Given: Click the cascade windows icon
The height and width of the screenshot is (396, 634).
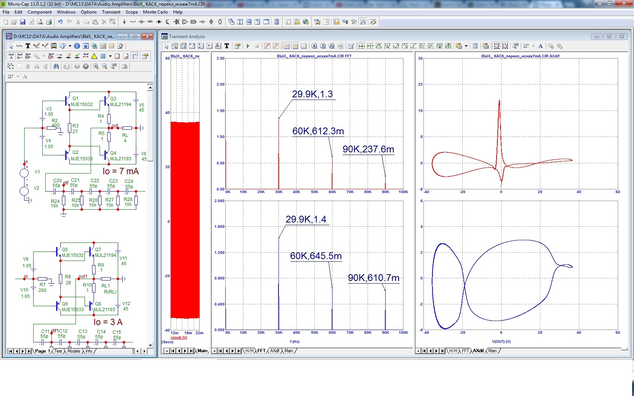Looking at the screenshot, I should 231,22.
